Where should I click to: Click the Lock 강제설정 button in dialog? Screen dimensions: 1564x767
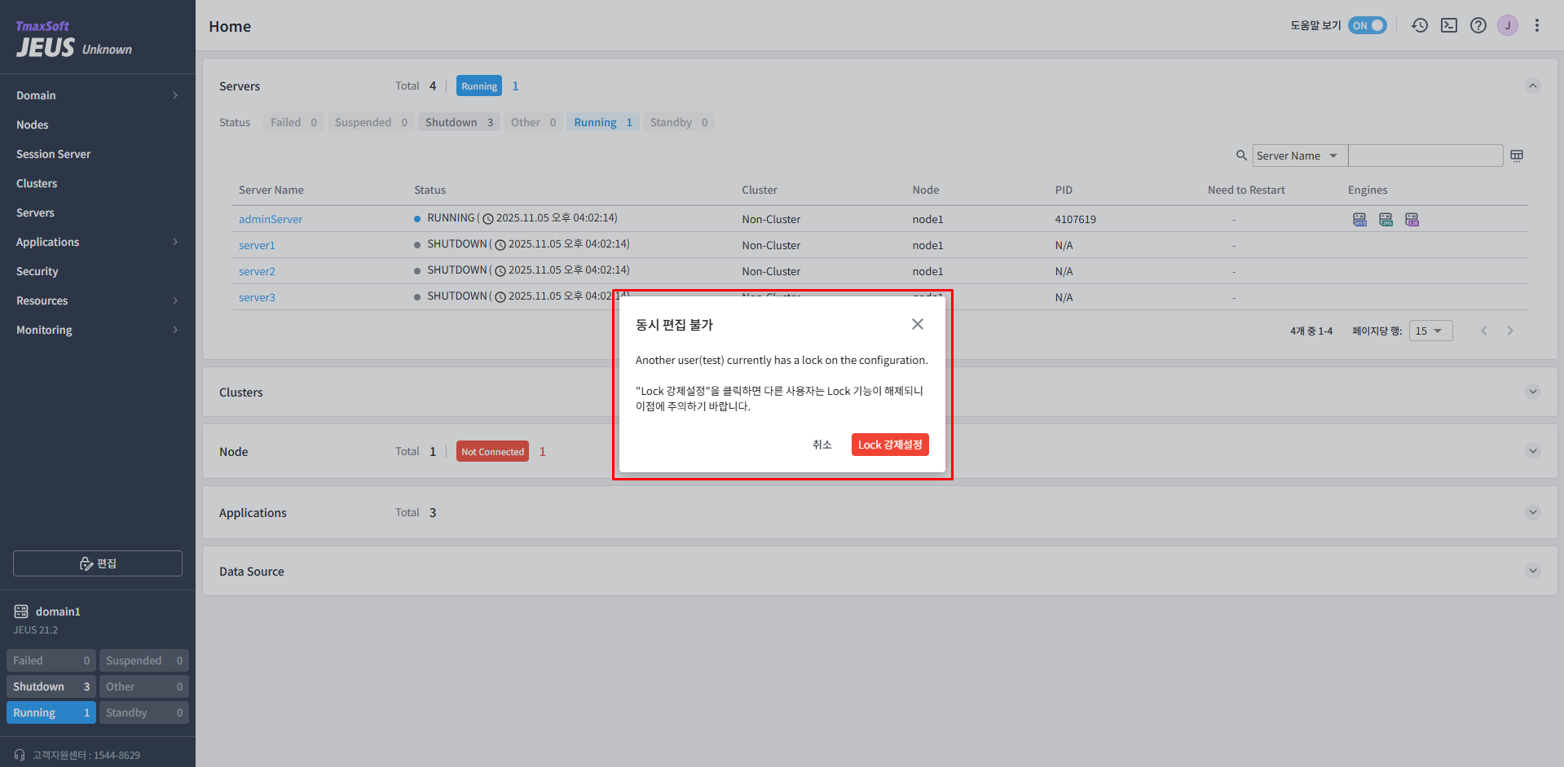tap(890, 445)
